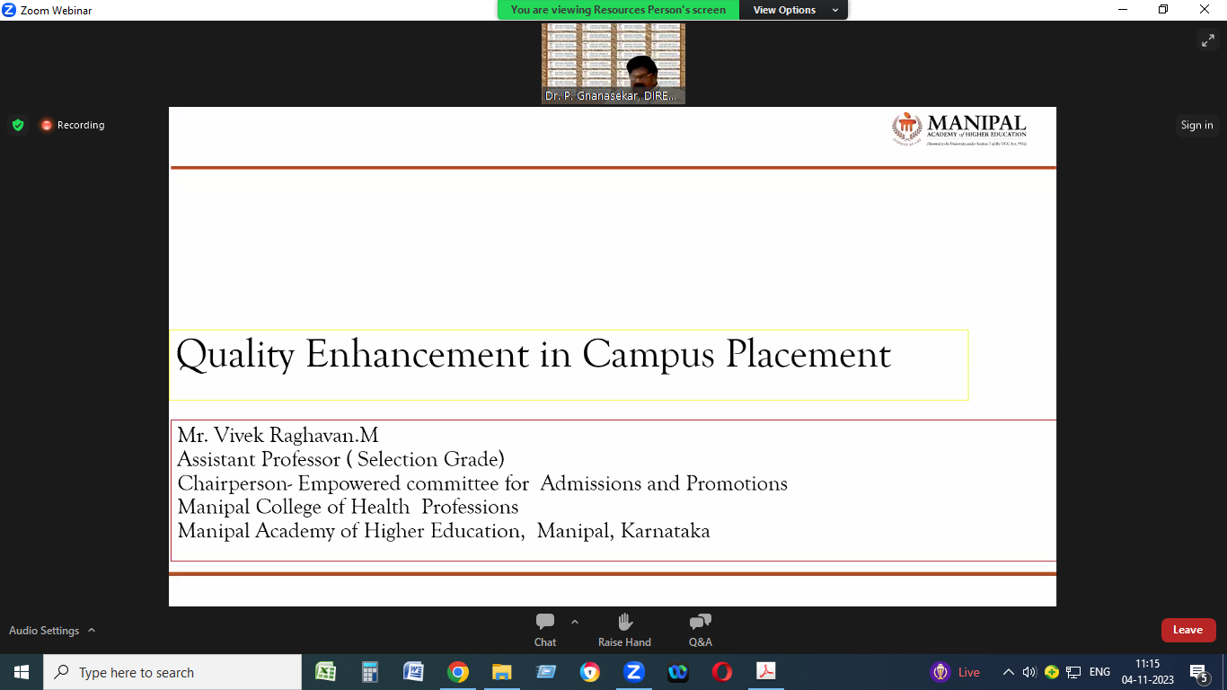Click the Manipal College of Health Professions line
This screenshot has width=1227, height=690.
[x=348, y=507]
